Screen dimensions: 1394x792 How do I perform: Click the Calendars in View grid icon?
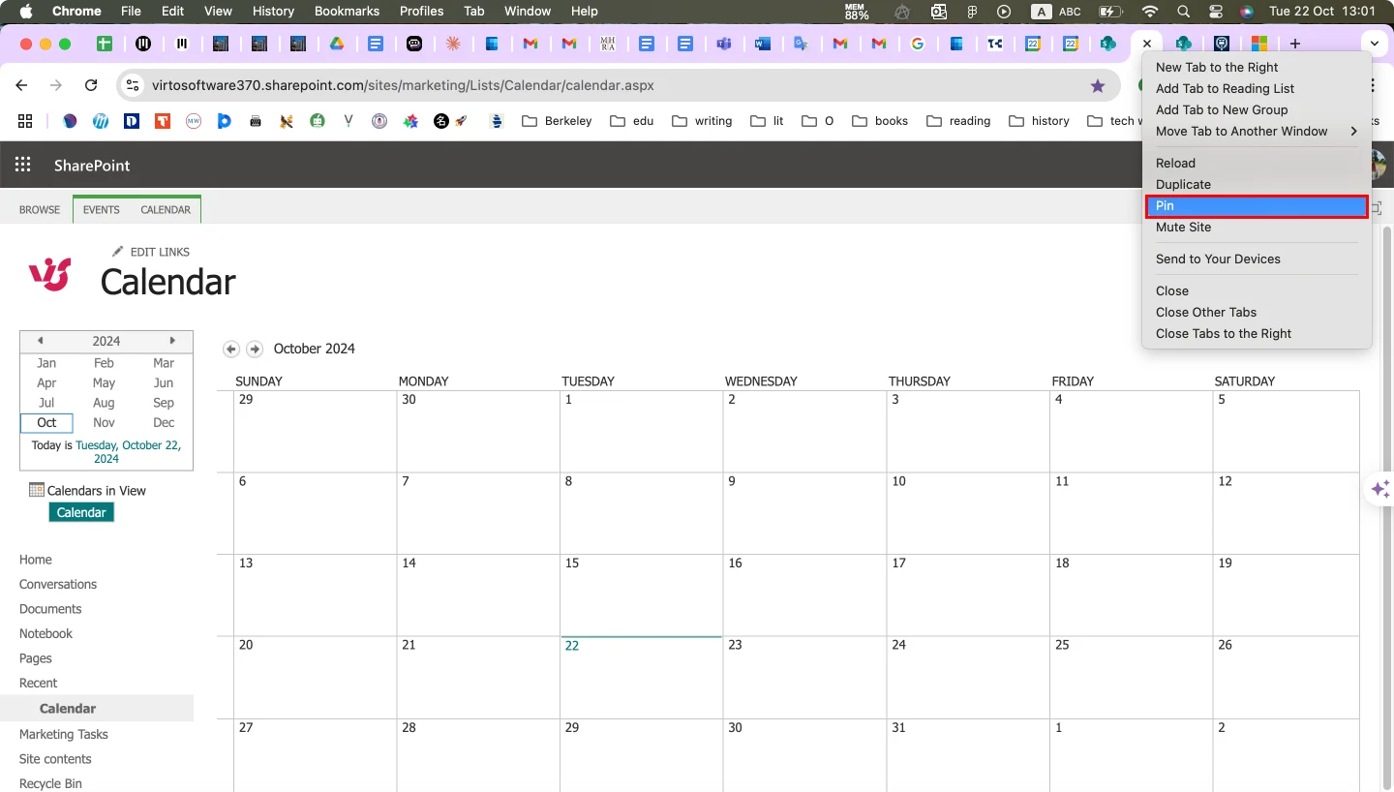tap(37, 490)
